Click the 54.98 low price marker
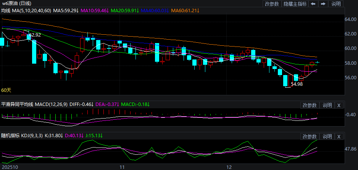This screenshot has height=170, width=358. pos(297,84)
